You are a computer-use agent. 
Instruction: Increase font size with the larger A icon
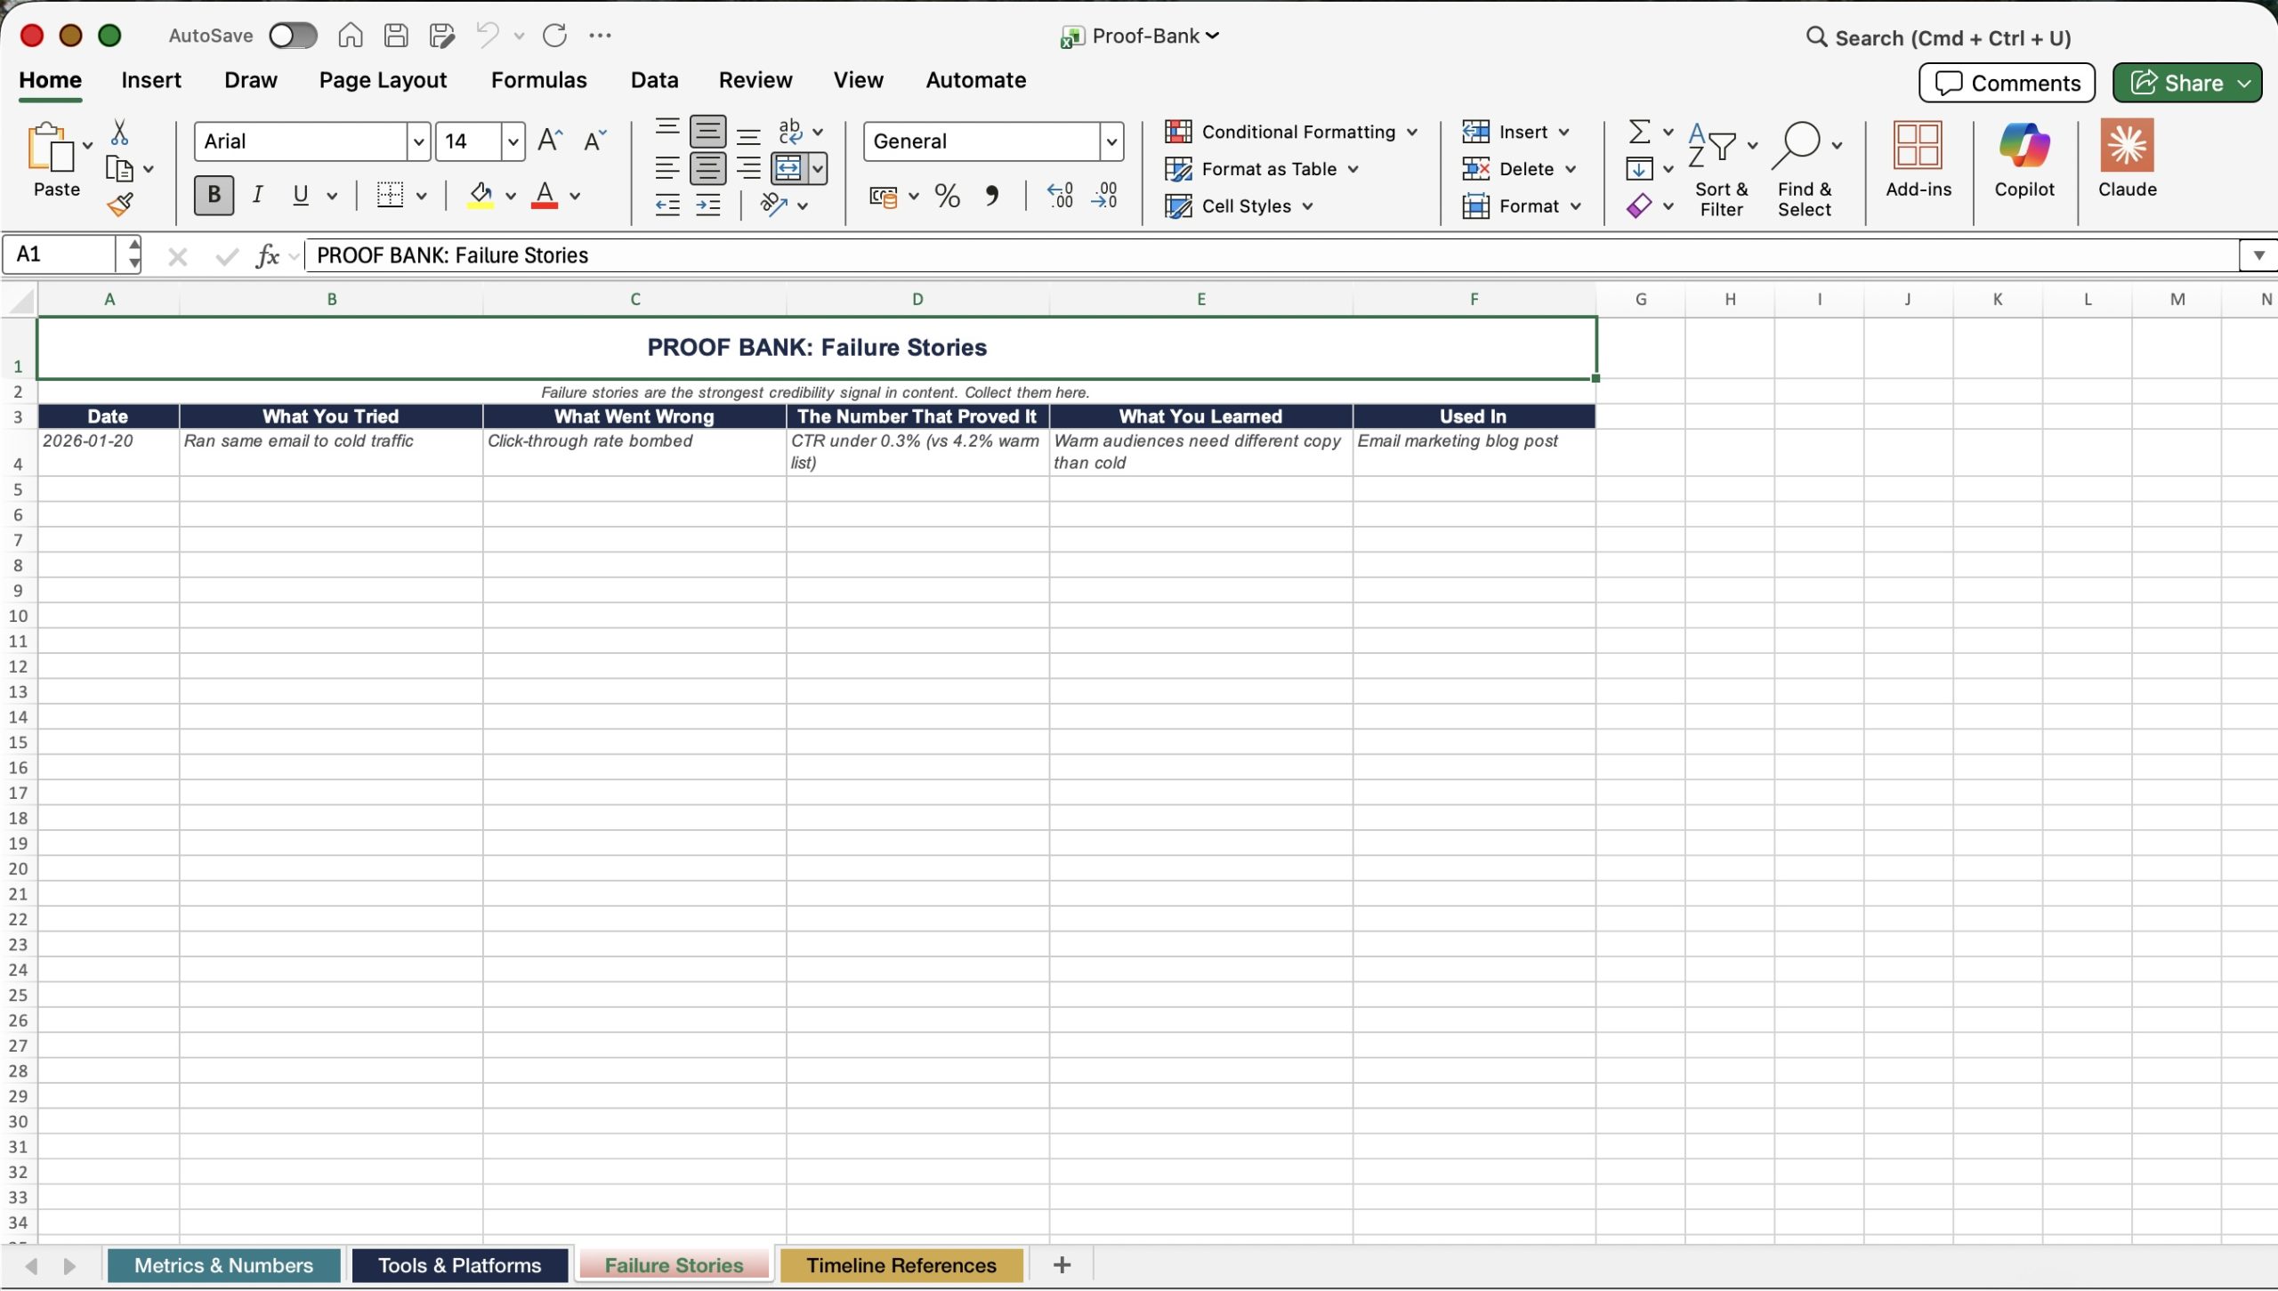tap(549, 141)
